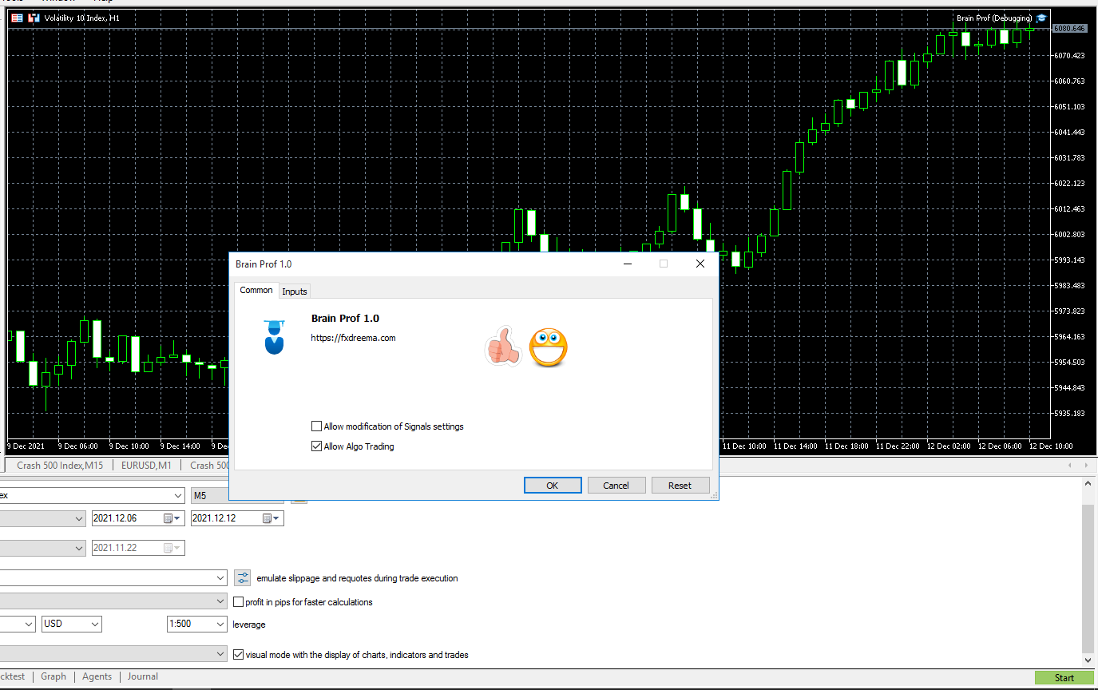The height and width of the screenshot is (690, 1098).
Task: Enable profit in pips for faster calculations
Action: pos(239,602)
